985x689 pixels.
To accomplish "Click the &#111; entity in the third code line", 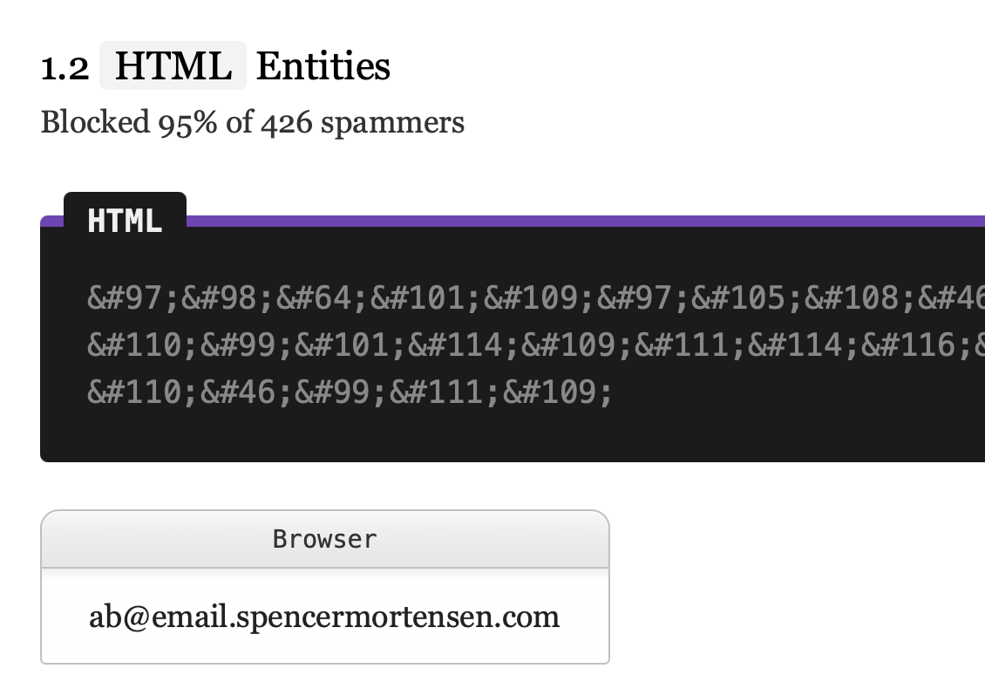I will pos(445,392).
